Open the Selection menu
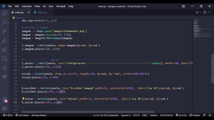Image resolution: width=214 pixels, height=120 pixels. coord(27,6)
